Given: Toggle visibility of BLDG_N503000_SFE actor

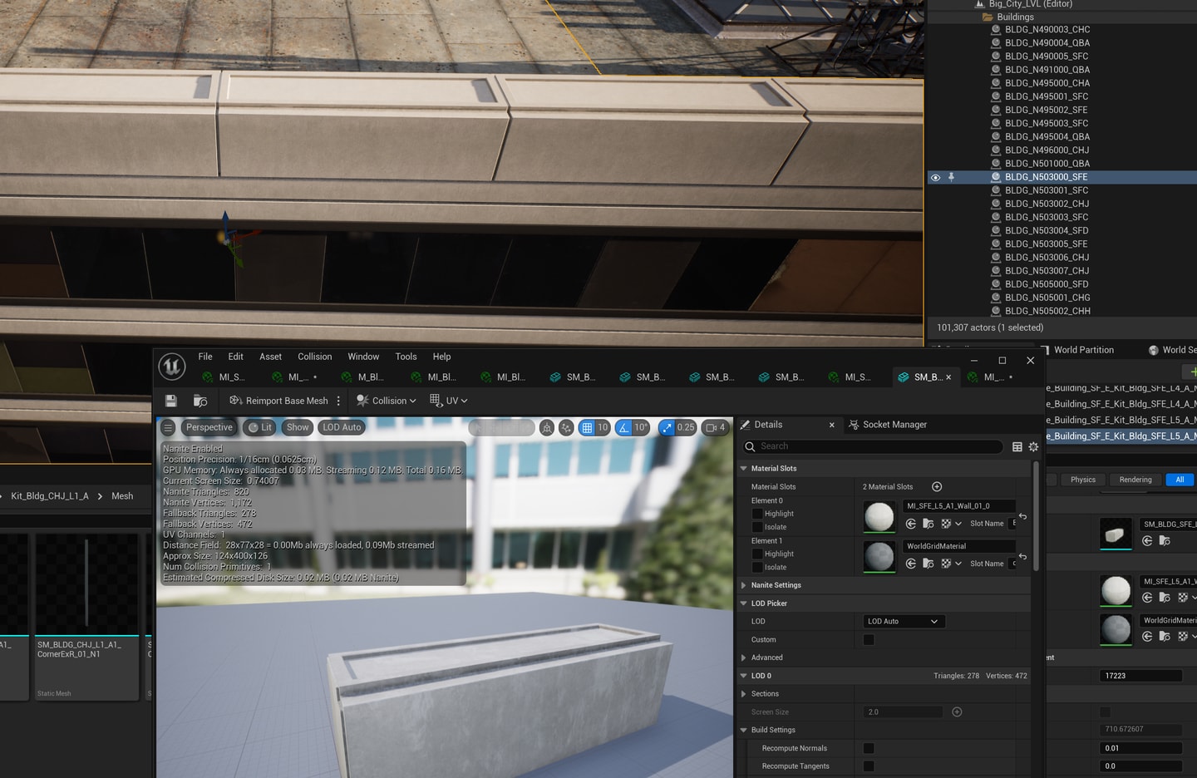Looking at the screenshot, I should (935, 177).
